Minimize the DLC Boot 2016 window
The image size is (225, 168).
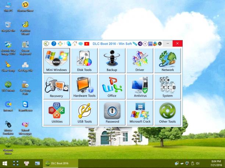(x=168, y=44)
